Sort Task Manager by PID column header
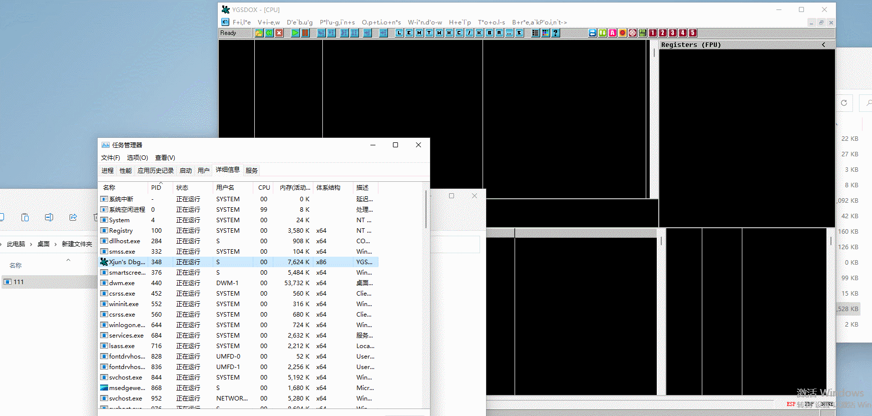This screenshot has width=872, height=416. coord(160,188)
